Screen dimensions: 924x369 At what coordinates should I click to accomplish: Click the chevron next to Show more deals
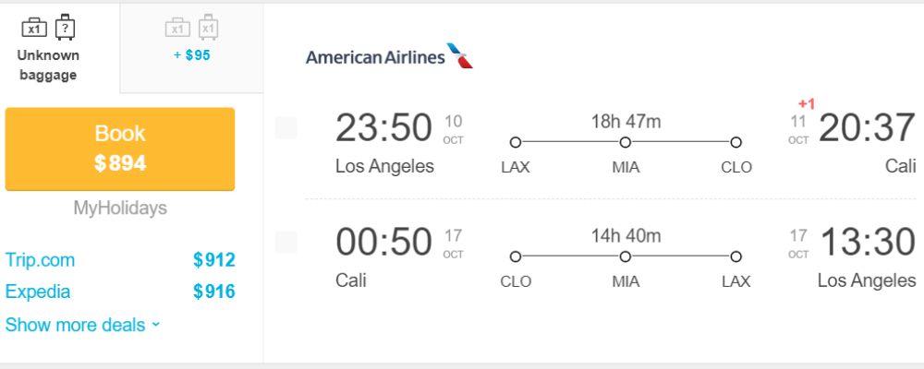[155, 325]
